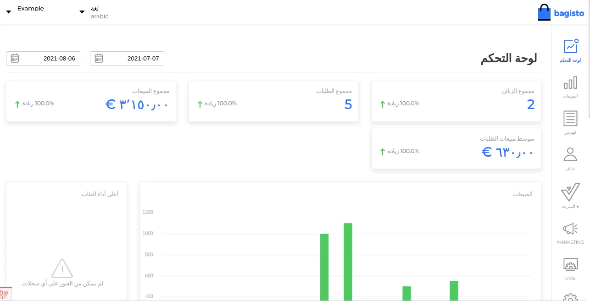Click 100.0% increase text in total sales card

tap(39, 104)
